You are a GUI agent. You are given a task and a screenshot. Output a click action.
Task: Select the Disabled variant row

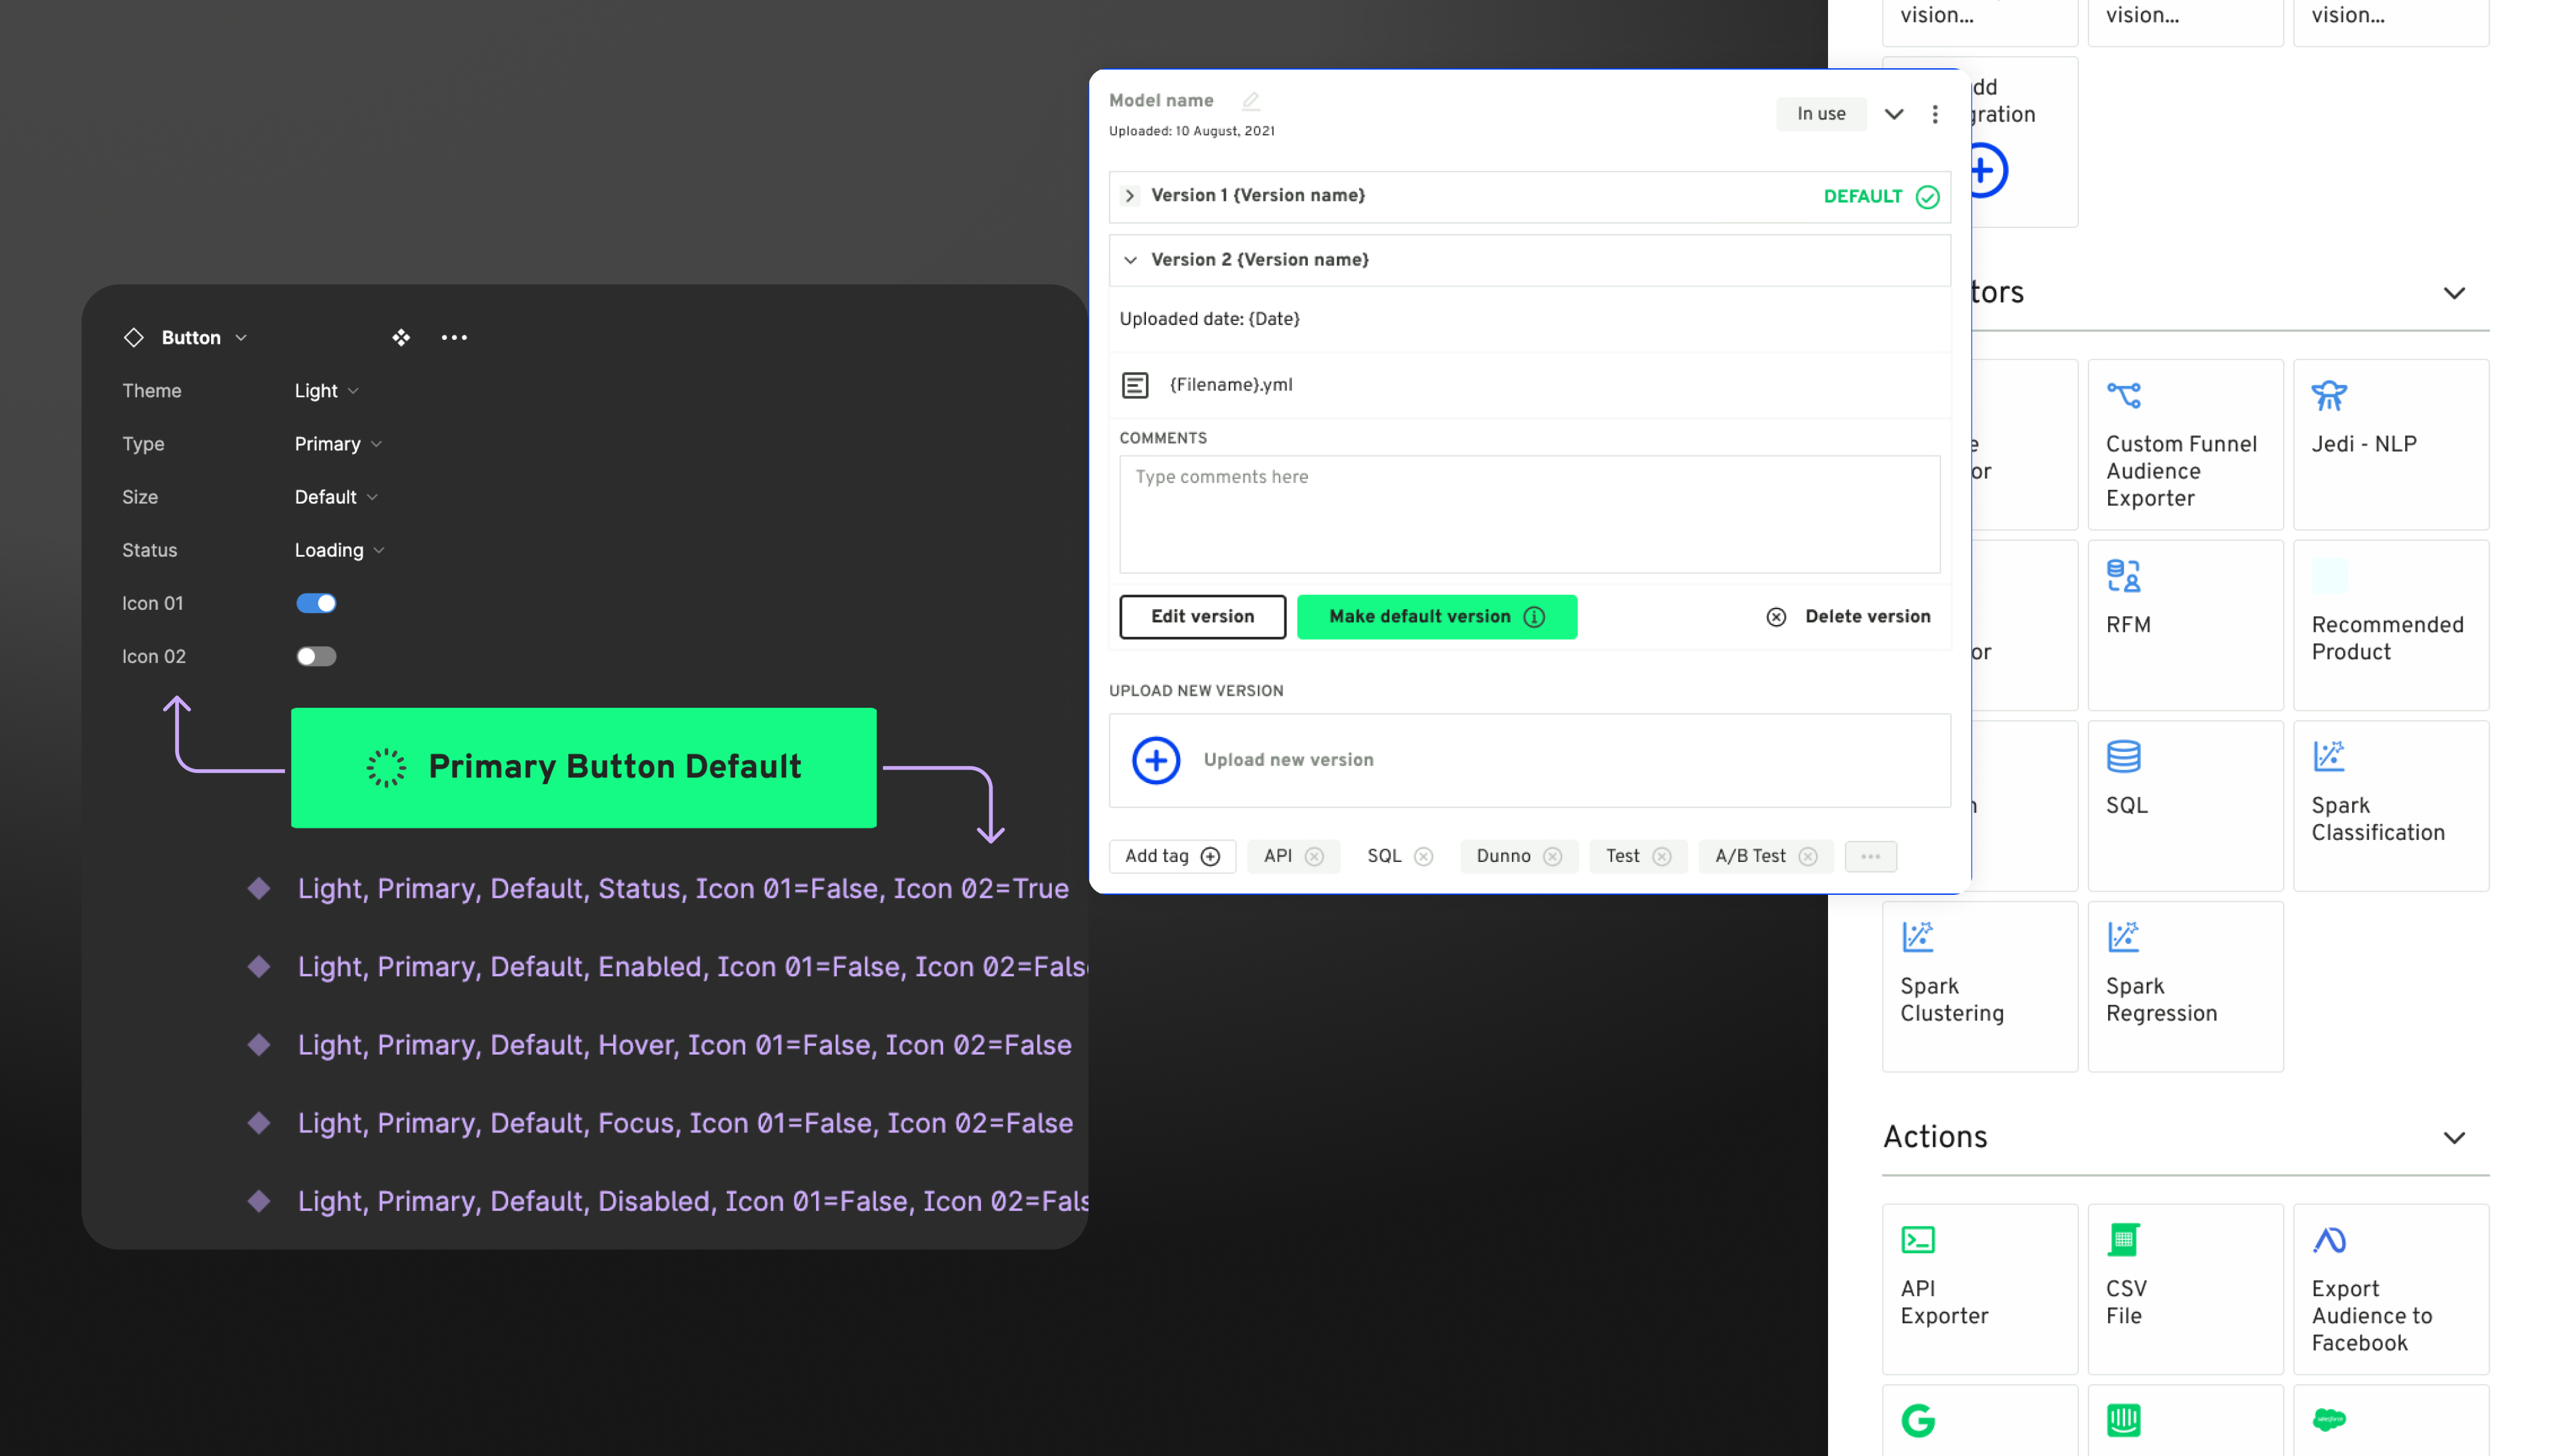point(667,1202)
